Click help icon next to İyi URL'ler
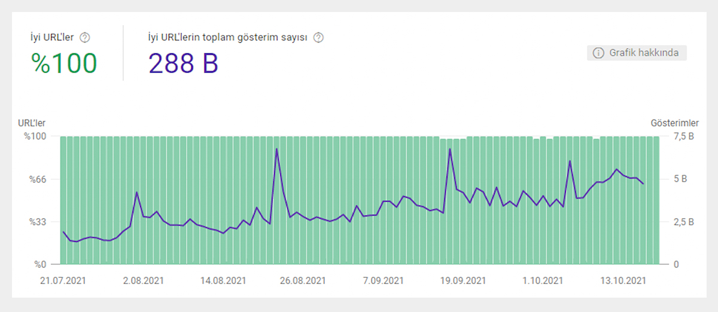 click(x=85, y=38)
